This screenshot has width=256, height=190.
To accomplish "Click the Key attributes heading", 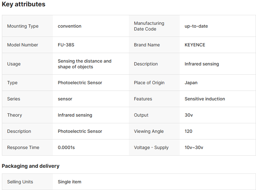I will tap(23, 4).
